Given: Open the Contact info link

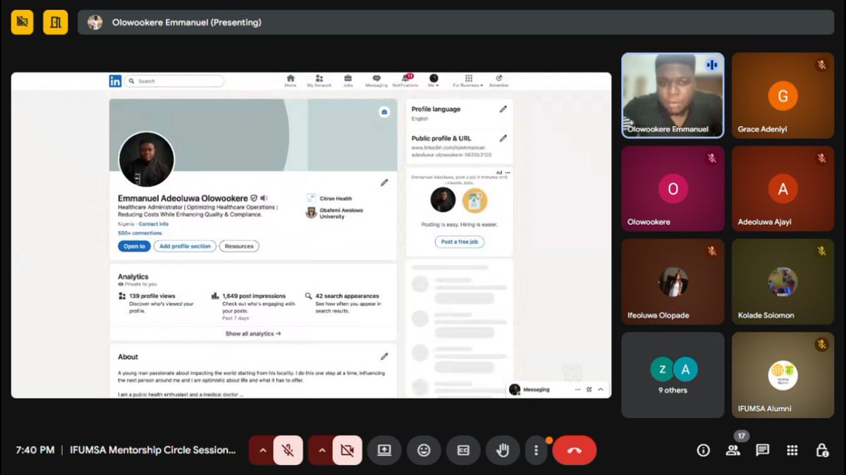Looking at the screenshot, I should [154, 223].
